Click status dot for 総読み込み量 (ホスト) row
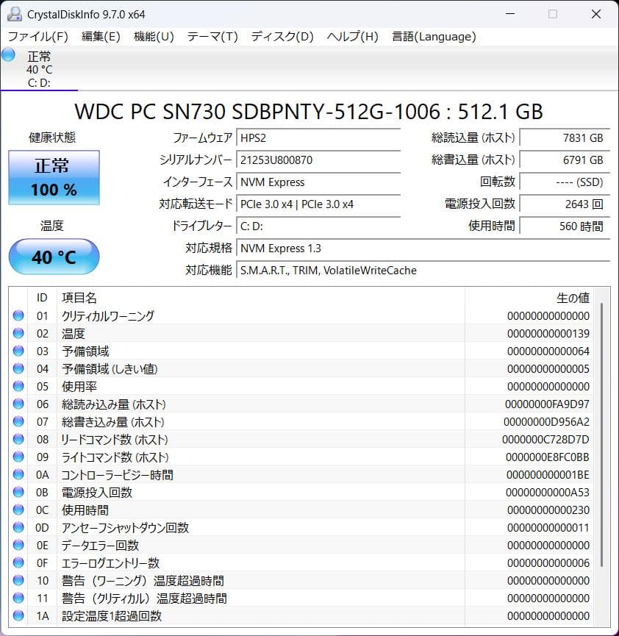The height and width of the screenshot is (636, 619). click(x=18, y=404)
